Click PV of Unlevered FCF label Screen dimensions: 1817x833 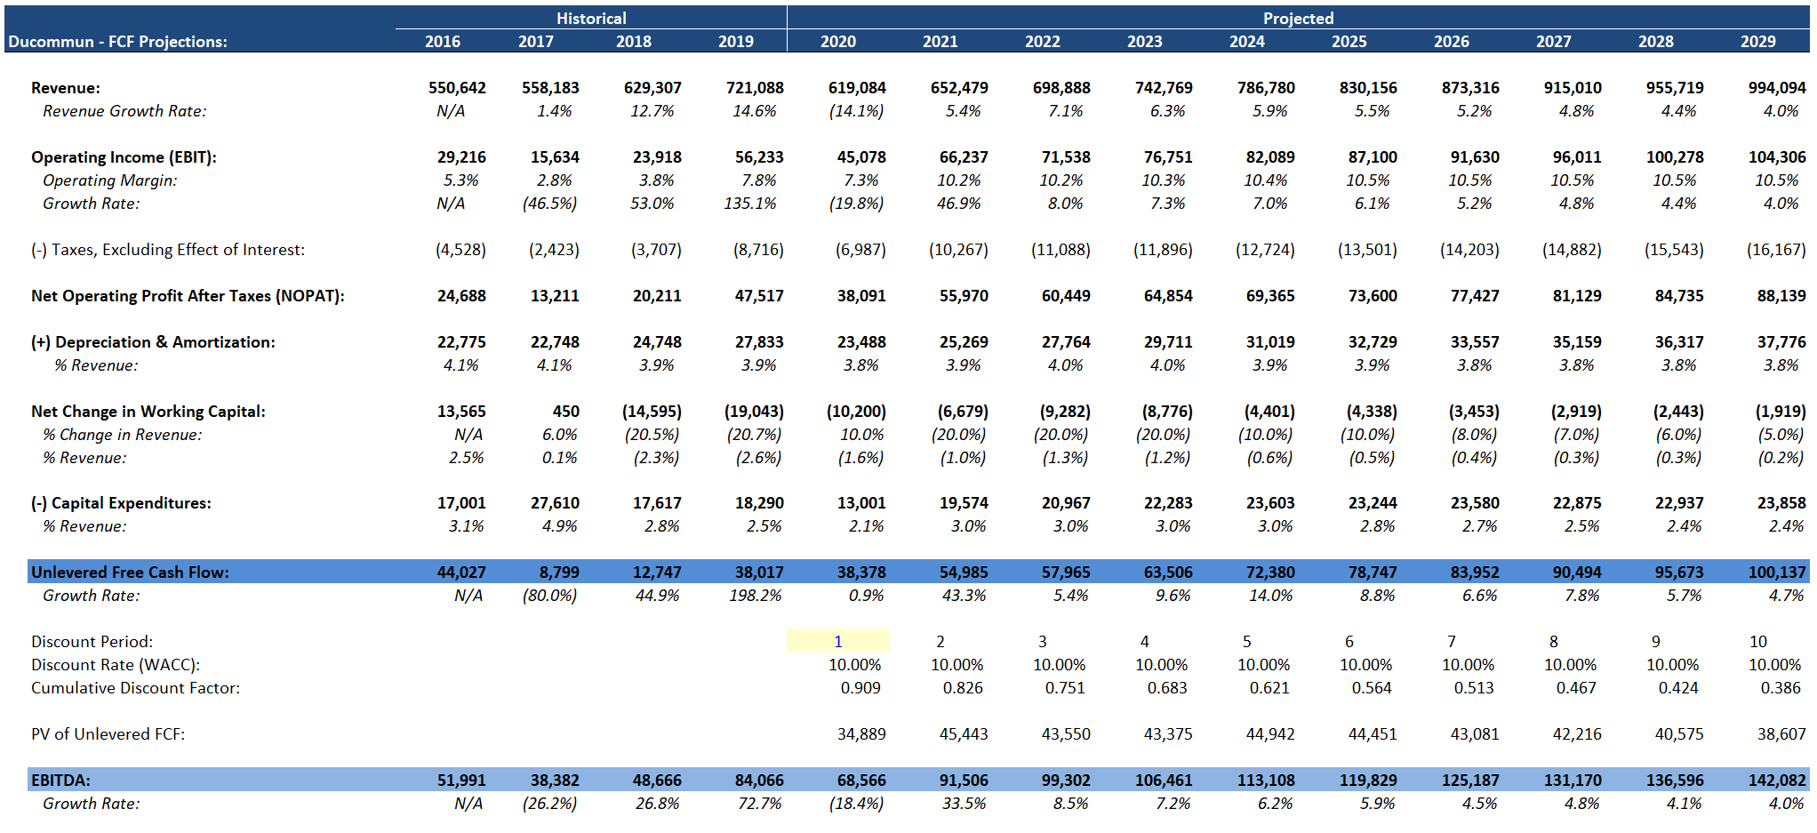[108, 734]
